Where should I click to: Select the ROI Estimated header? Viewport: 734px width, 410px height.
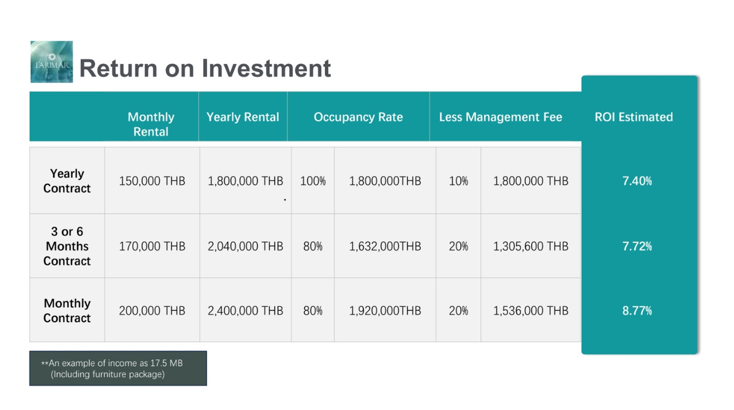click(x=634, y=117)
